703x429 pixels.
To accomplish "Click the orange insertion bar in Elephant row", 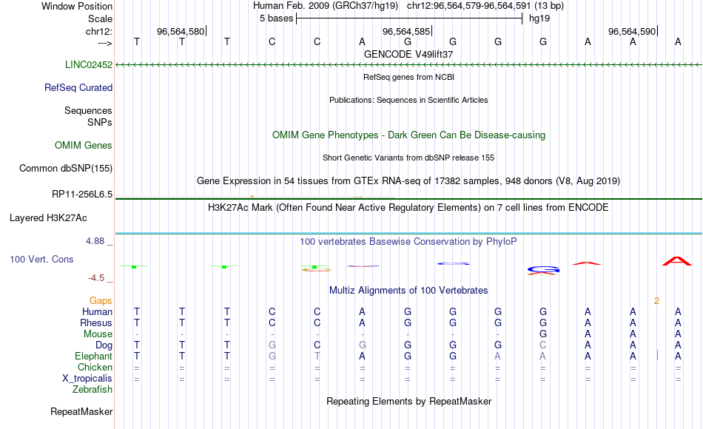I will (x=657, y=356).
